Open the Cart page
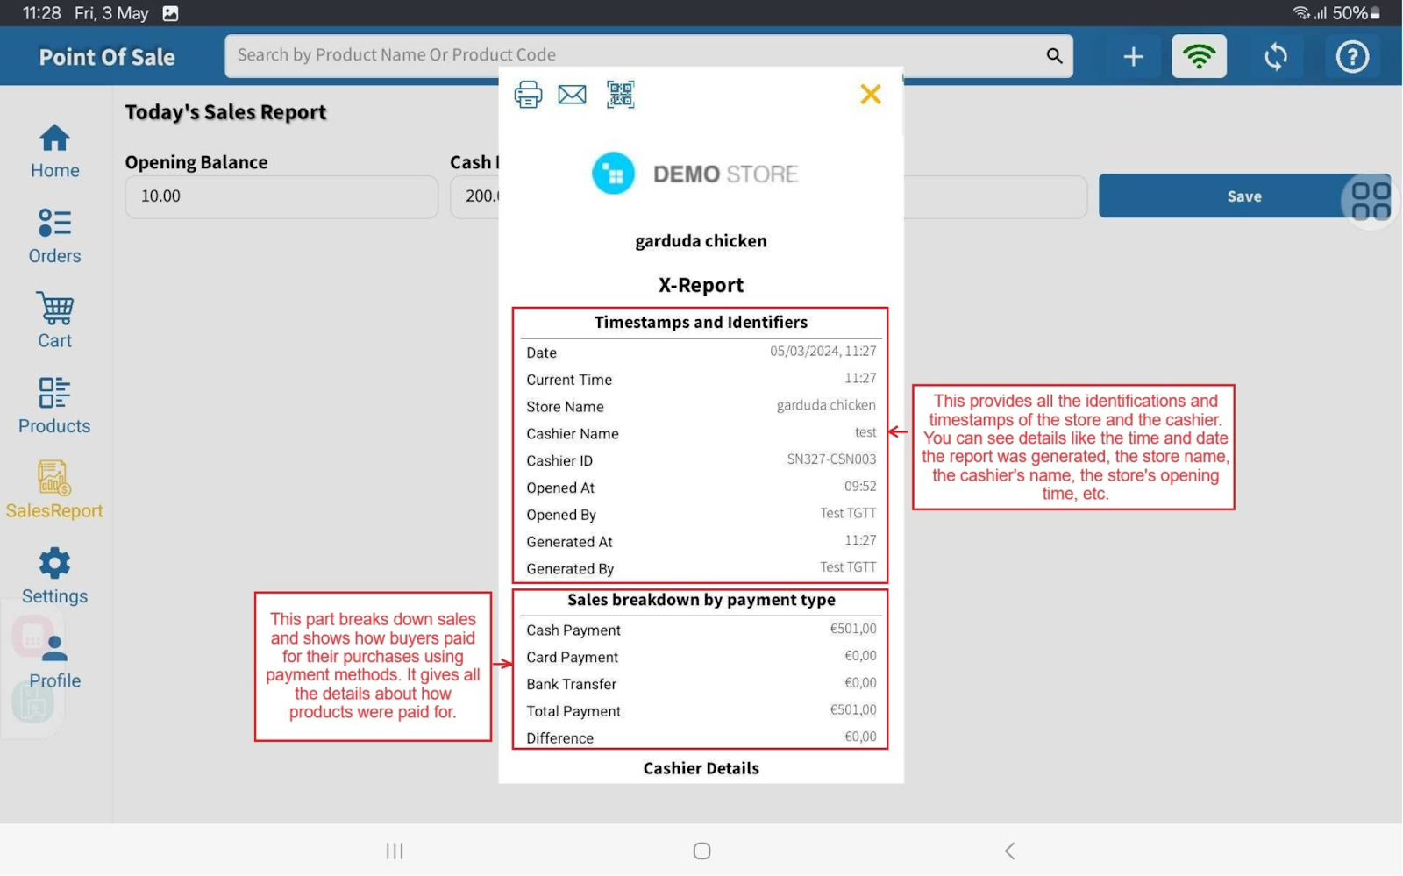This screenshot has height=876, width=1403. pyautogui.click(x=54, y=321)
